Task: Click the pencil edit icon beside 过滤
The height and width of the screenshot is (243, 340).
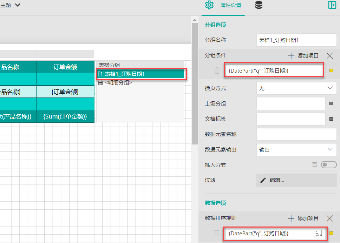Action: click(263, 180)
